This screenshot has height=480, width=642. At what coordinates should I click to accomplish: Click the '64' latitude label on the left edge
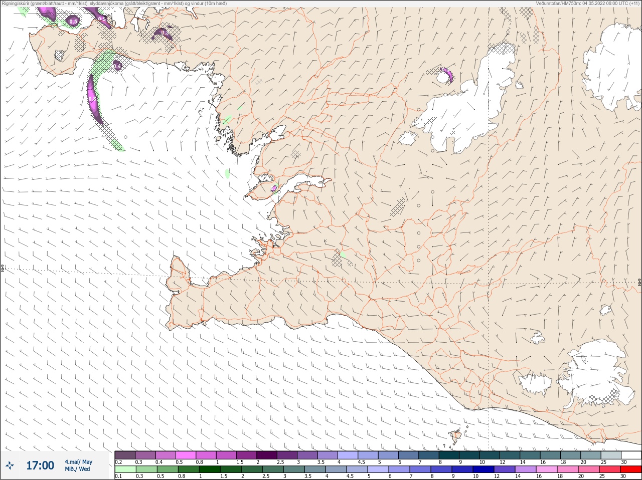(2, 269)
